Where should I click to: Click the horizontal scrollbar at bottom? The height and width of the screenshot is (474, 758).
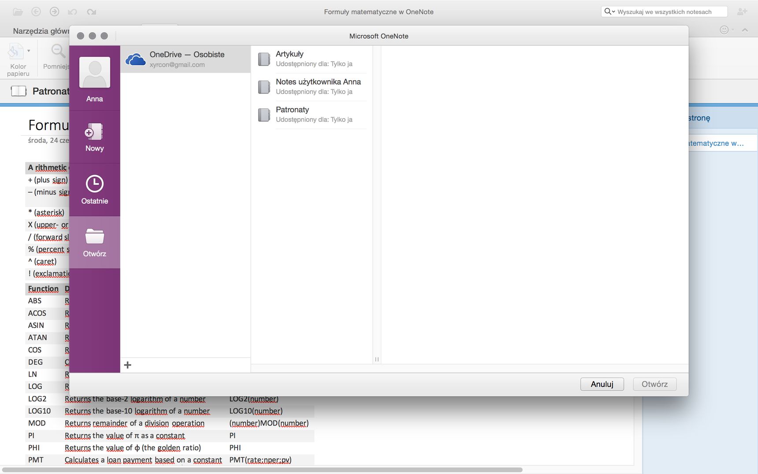tap(262, 470)
